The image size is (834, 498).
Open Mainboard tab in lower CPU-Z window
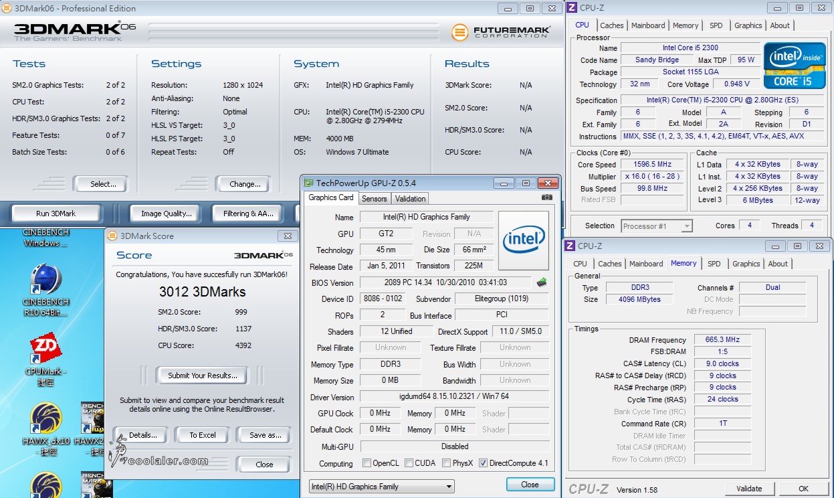pos(647,264)
